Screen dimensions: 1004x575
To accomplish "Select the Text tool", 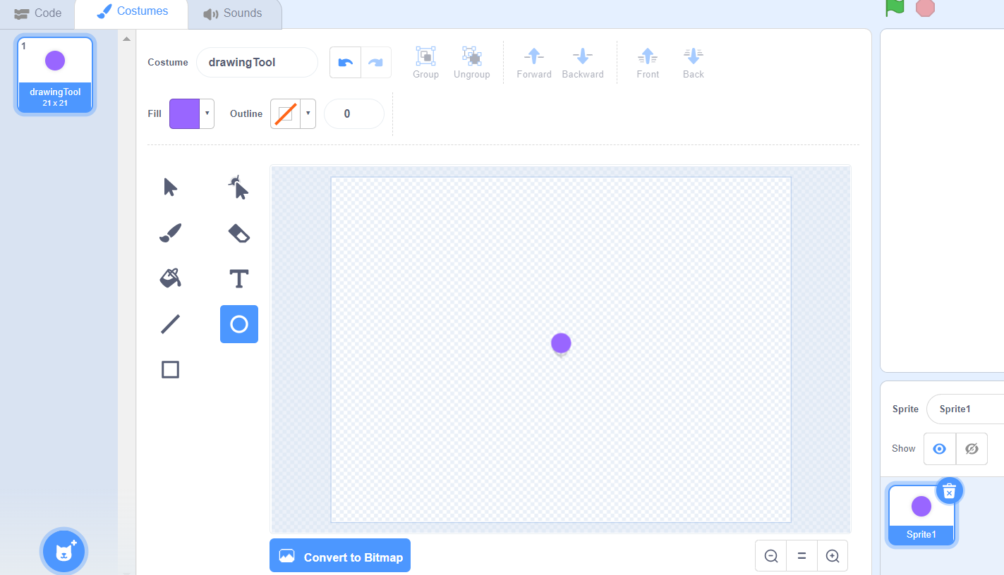I will click(x=239, y=278).
